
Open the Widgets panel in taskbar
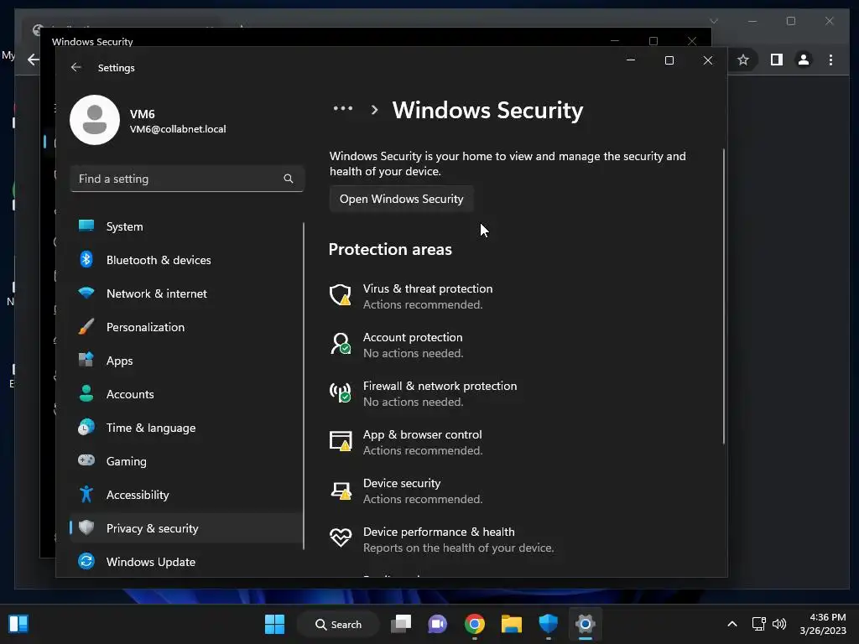coord(18,624)
